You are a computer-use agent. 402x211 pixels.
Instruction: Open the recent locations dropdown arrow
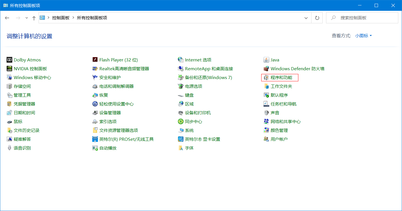27,18
